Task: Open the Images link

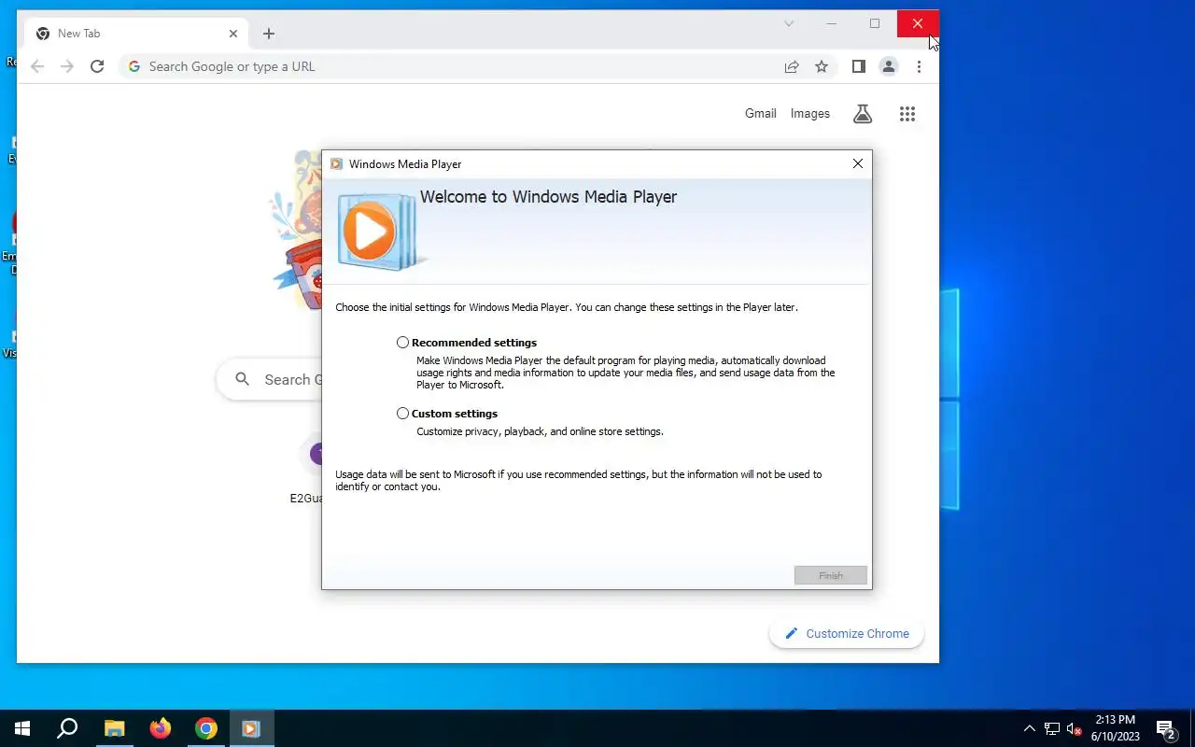Action: click(809, 114)
